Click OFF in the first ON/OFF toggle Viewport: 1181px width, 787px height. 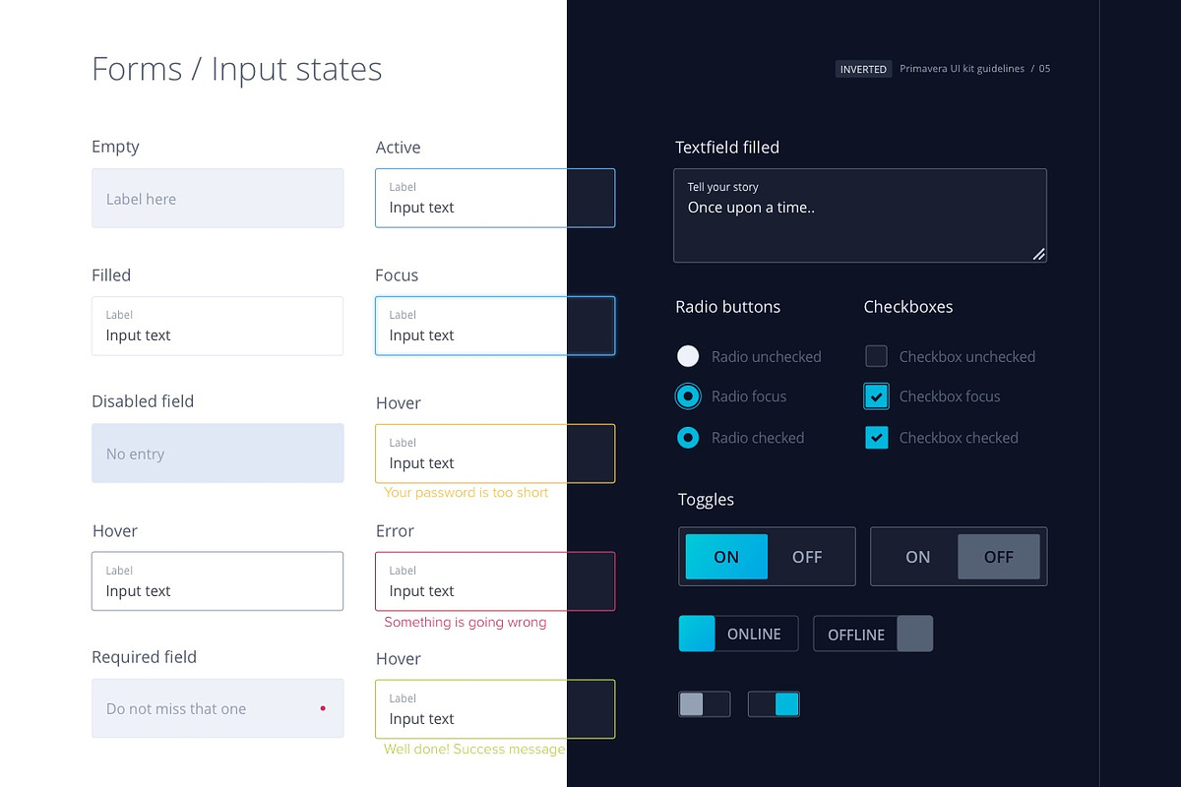click(x=807, y=557)
